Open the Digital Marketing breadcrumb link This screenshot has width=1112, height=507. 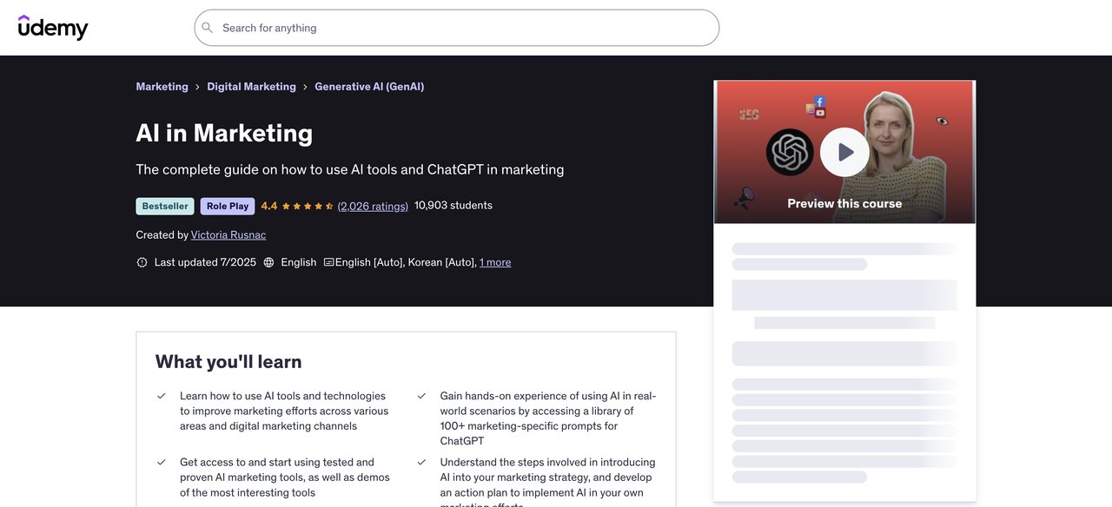(251, 87)
